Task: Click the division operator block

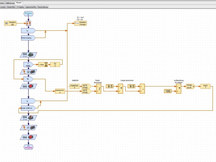Action: click(x=99, y=89)
